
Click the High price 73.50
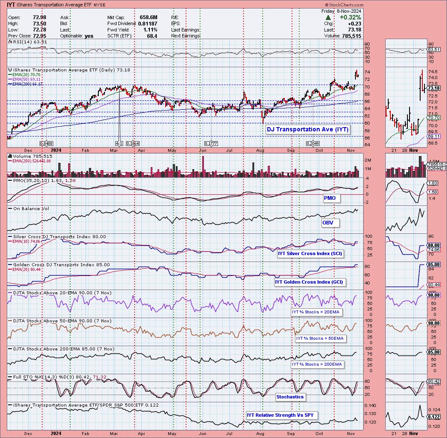[39, 24]
